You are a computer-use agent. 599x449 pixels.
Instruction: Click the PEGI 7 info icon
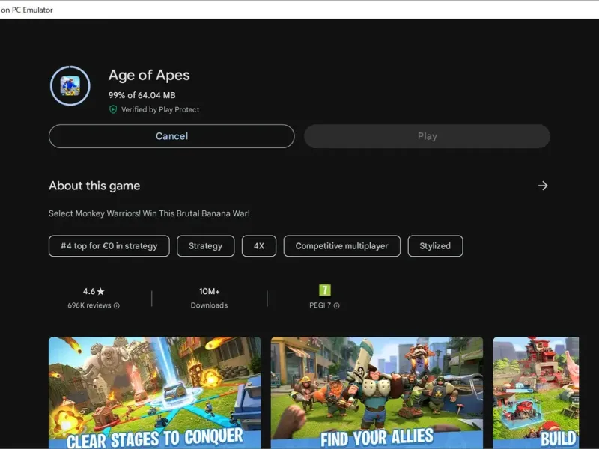pos(336,305)
